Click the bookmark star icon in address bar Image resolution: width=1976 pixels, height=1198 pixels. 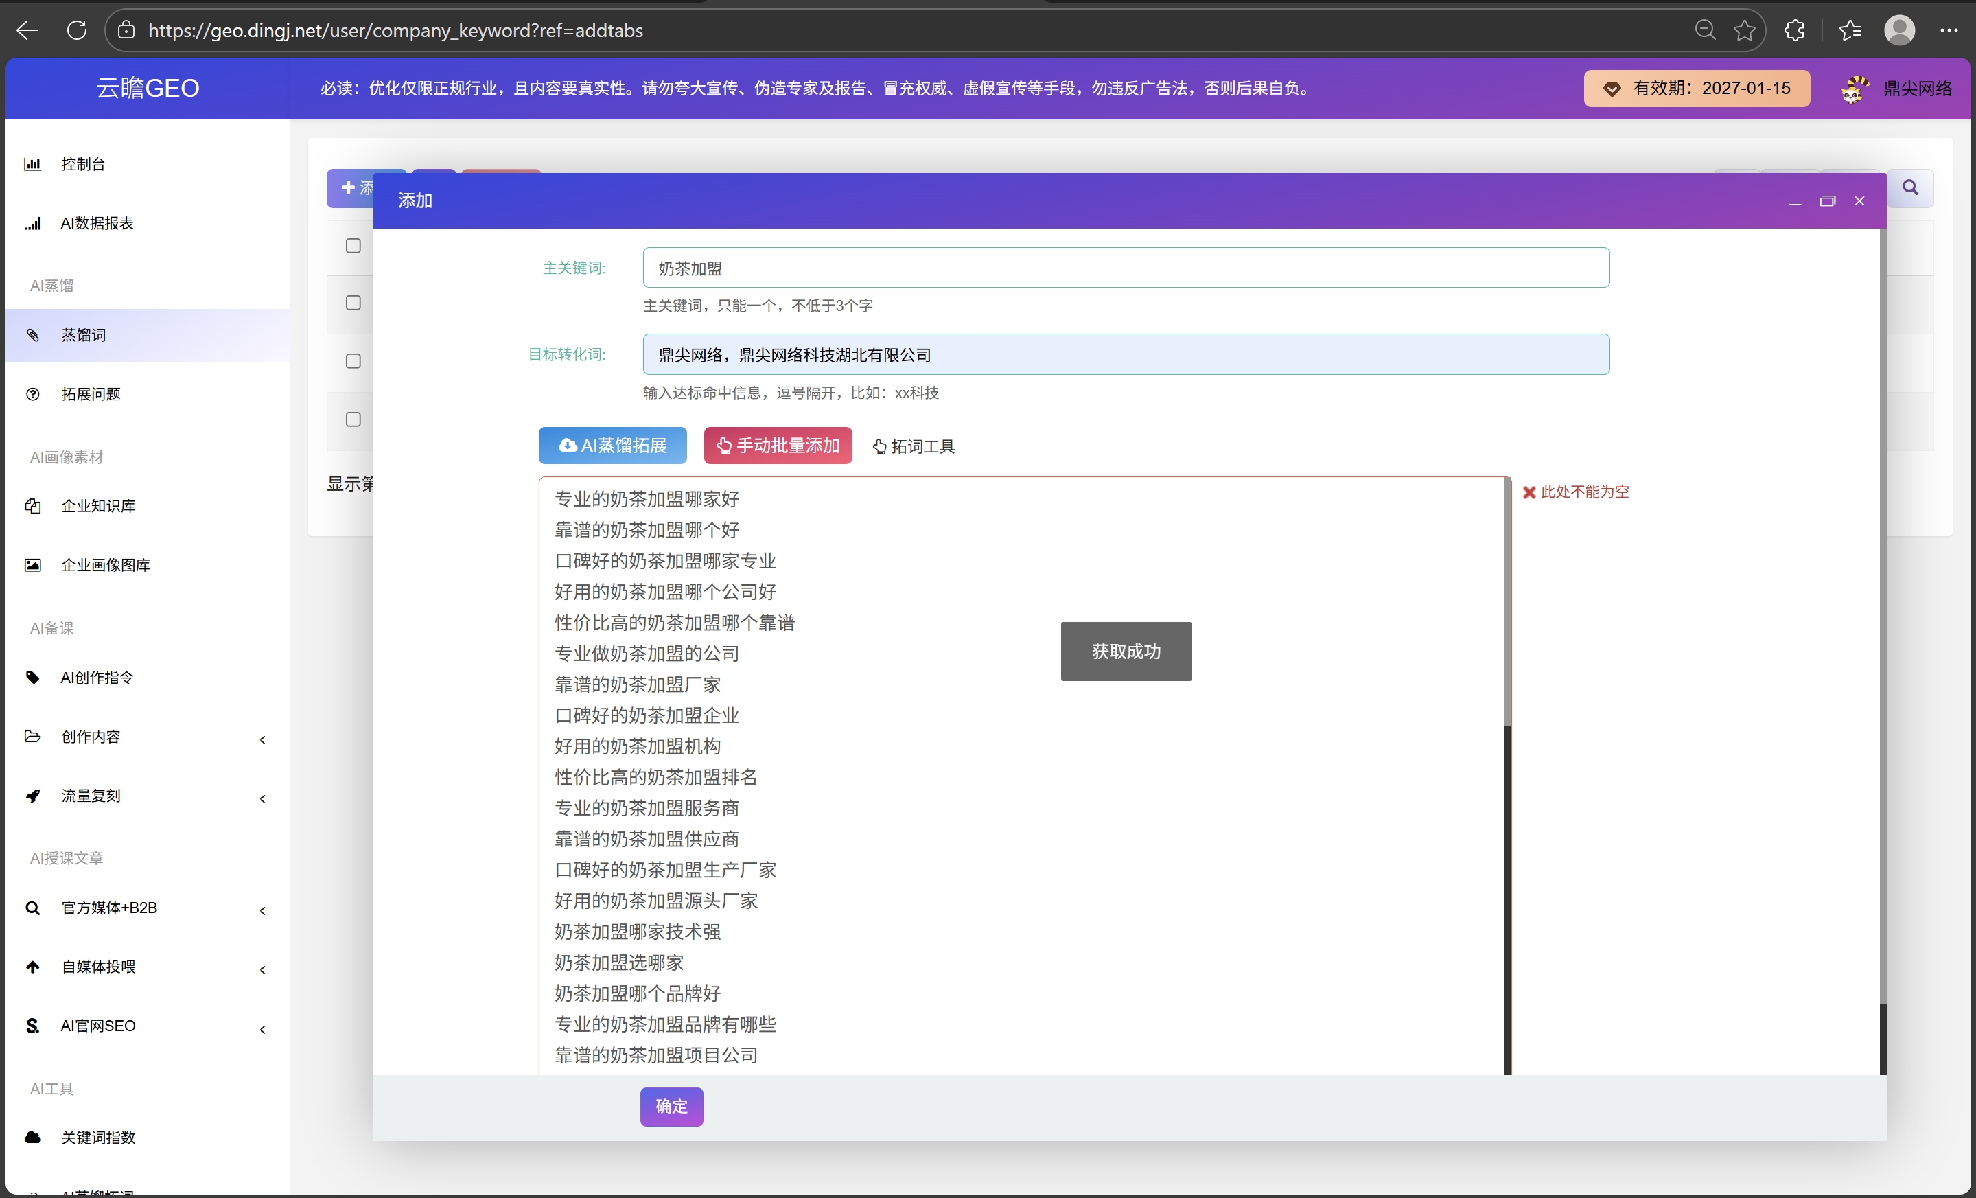click(x=1744, y=30)
